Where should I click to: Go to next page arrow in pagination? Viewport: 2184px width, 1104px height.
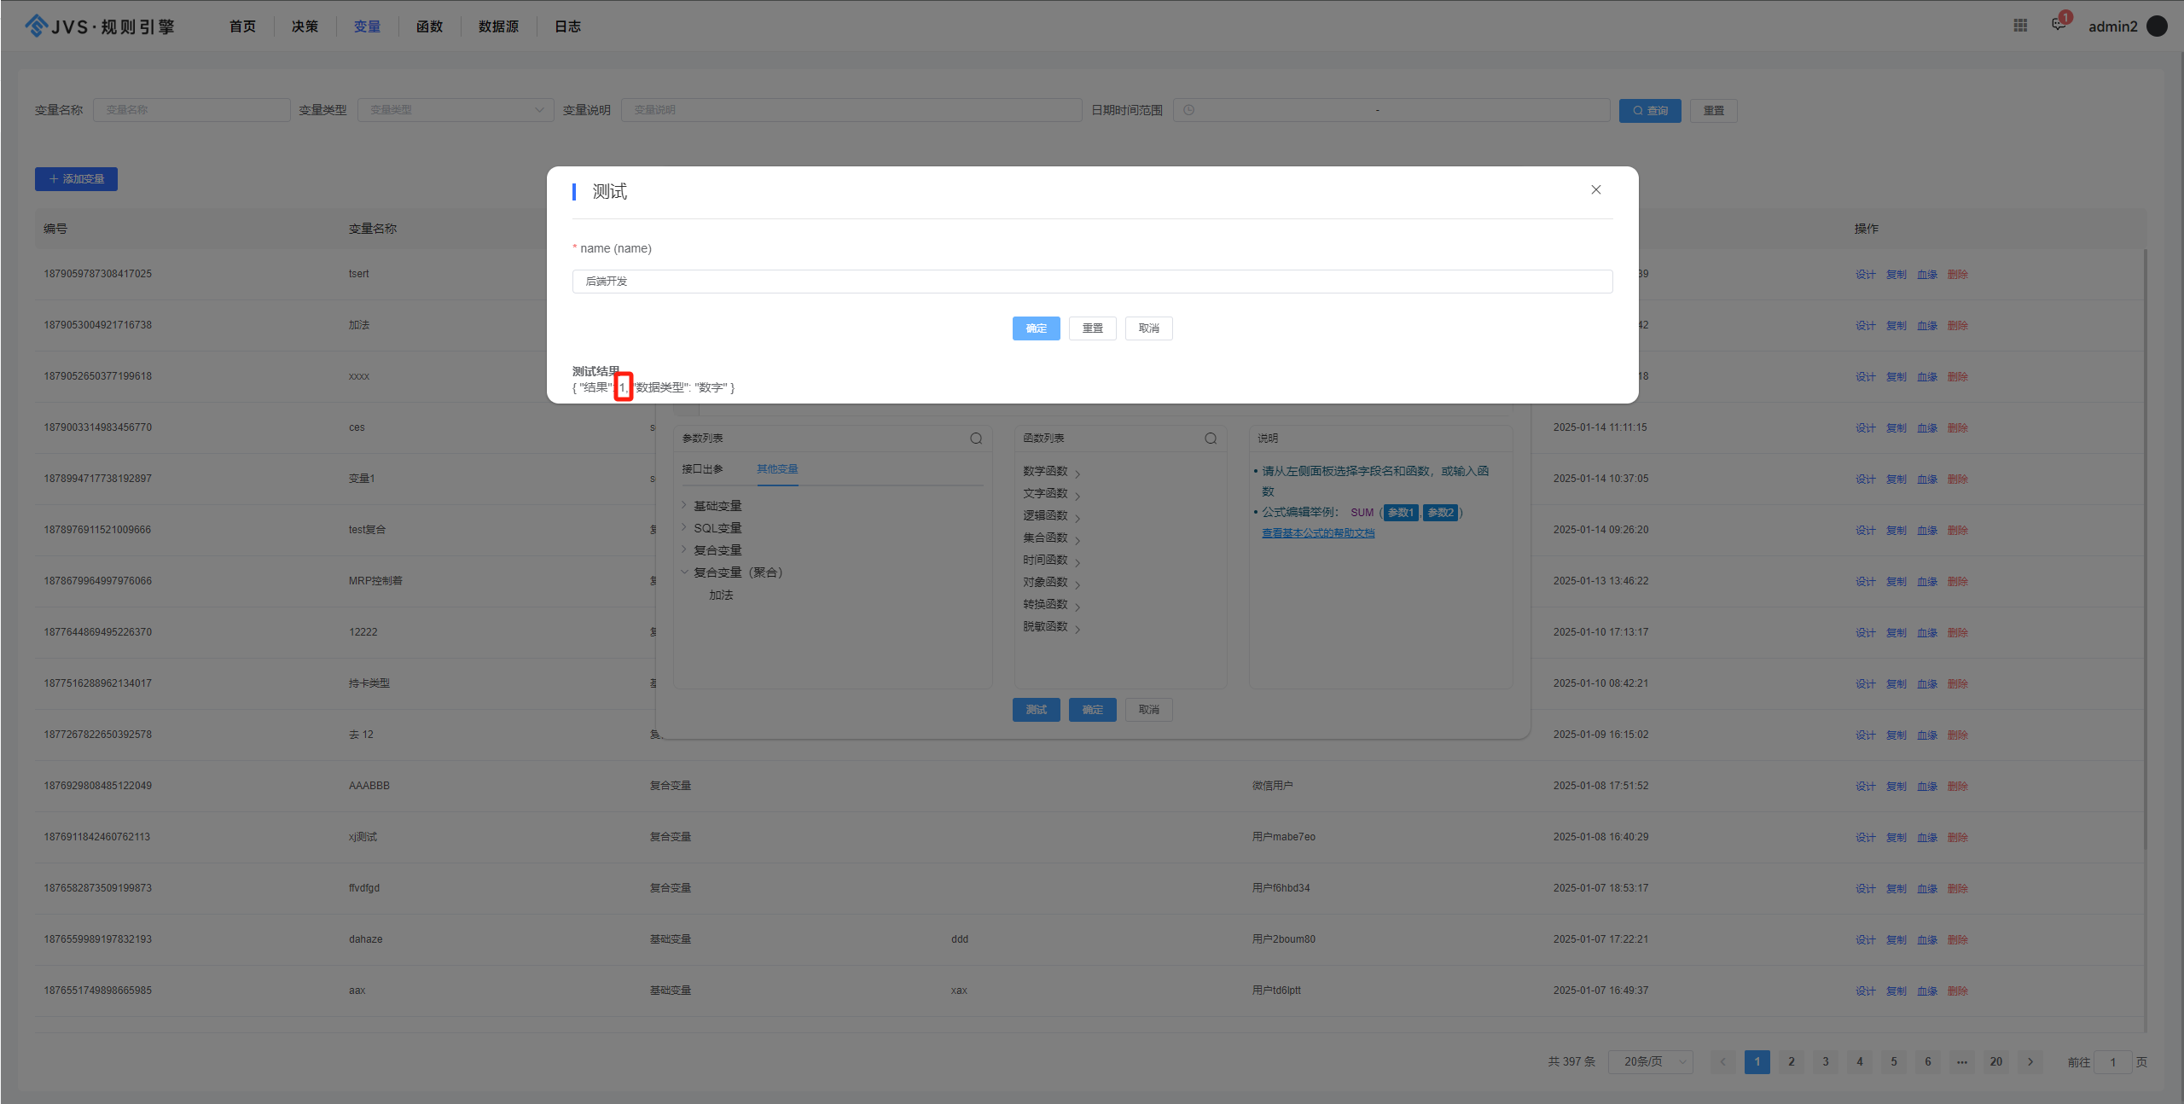point(2030,1061)
